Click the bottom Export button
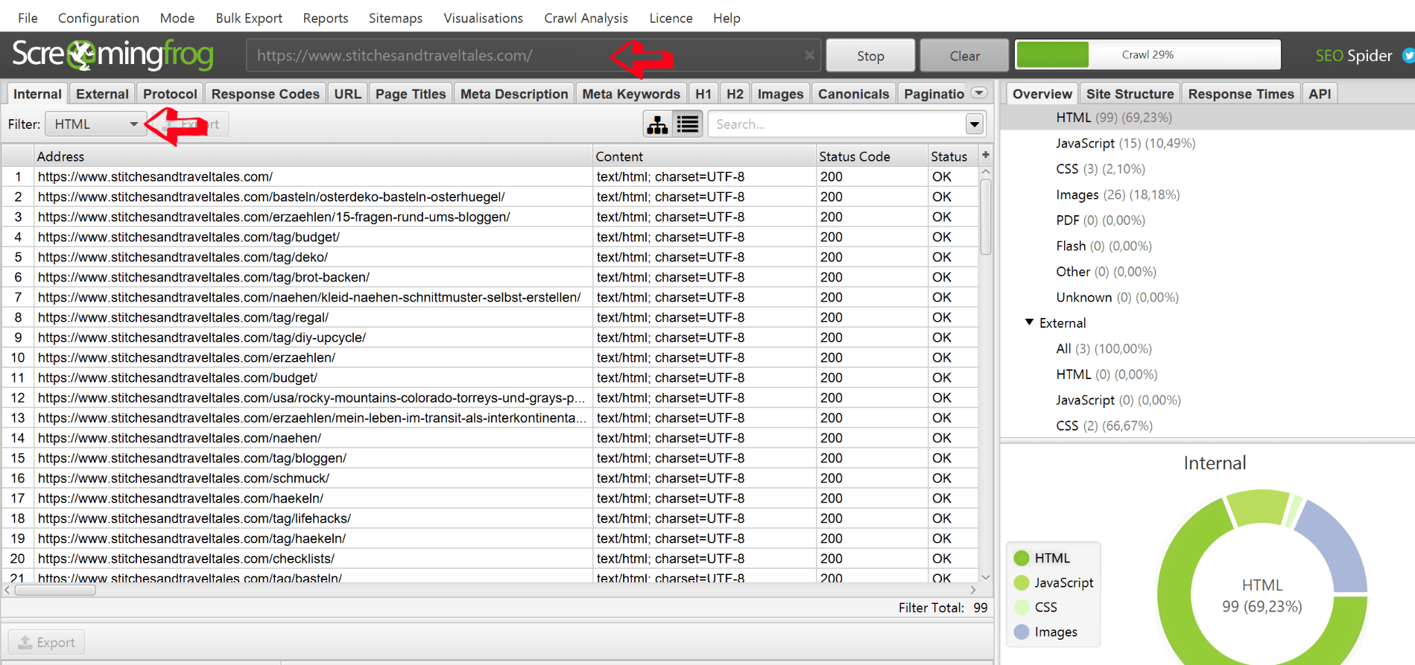Image resolution: width=1415 pixels, height=665 pixels. 46,642
